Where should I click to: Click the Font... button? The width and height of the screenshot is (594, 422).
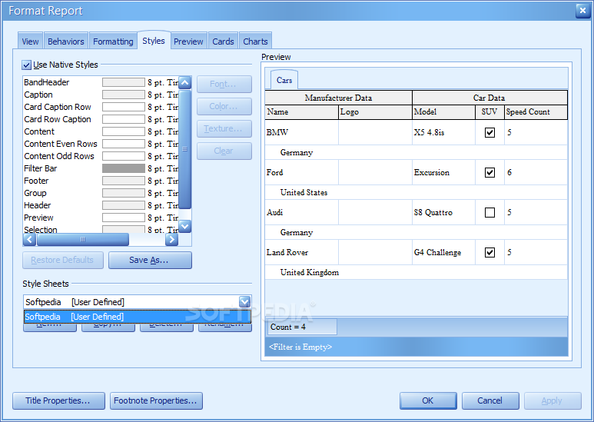tap(224, 84)
